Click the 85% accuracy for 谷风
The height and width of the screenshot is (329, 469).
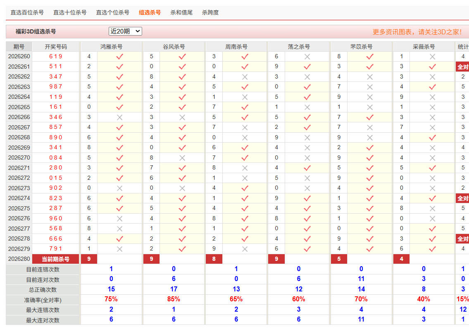pyautogui.click(x=174, y=299)
